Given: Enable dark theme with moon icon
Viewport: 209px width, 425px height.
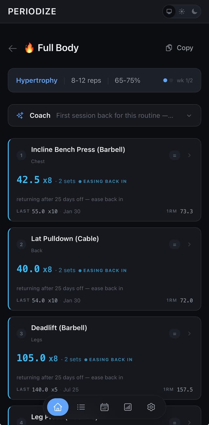Looking at the screenshot, I should 194,11.
